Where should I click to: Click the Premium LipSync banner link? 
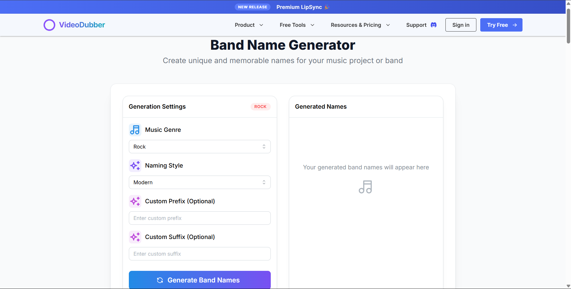tap(299, 7)
